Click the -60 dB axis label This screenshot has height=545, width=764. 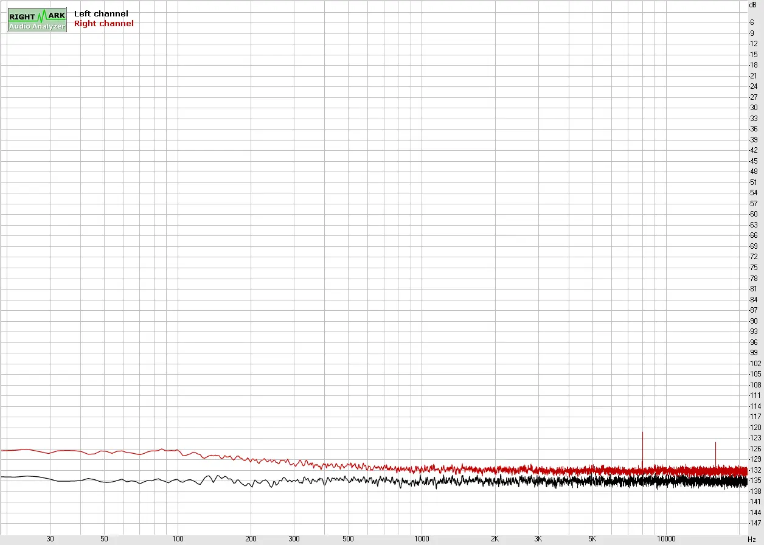pyautogui.click(x=753, y=214)
